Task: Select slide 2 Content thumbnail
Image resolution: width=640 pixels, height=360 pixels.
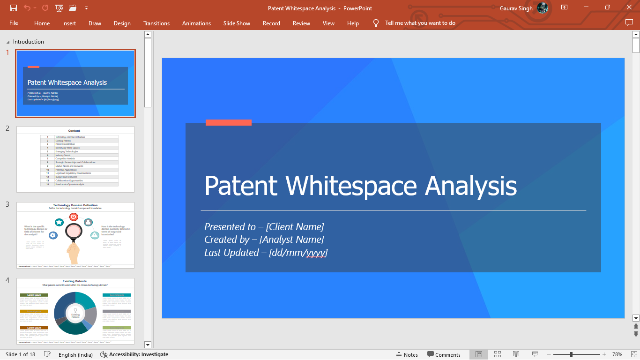Action: click(75, 159)
